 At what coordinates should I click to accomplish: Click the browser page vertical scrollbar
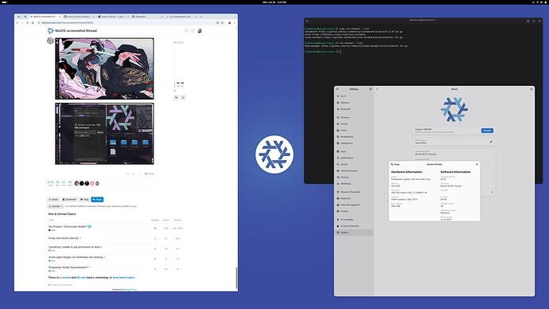click(236, 278)
